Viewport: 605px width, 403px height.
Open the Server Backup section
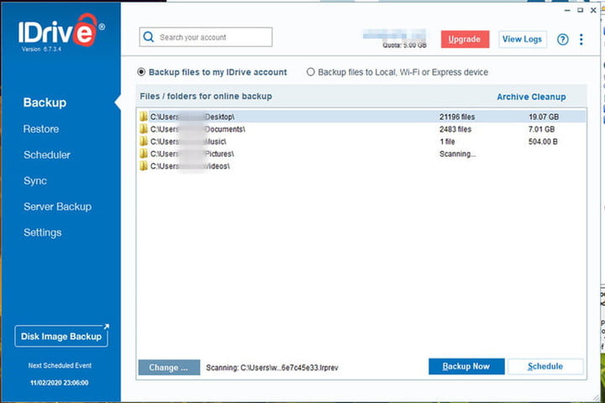pyautogui.click(x=57, y=207)
